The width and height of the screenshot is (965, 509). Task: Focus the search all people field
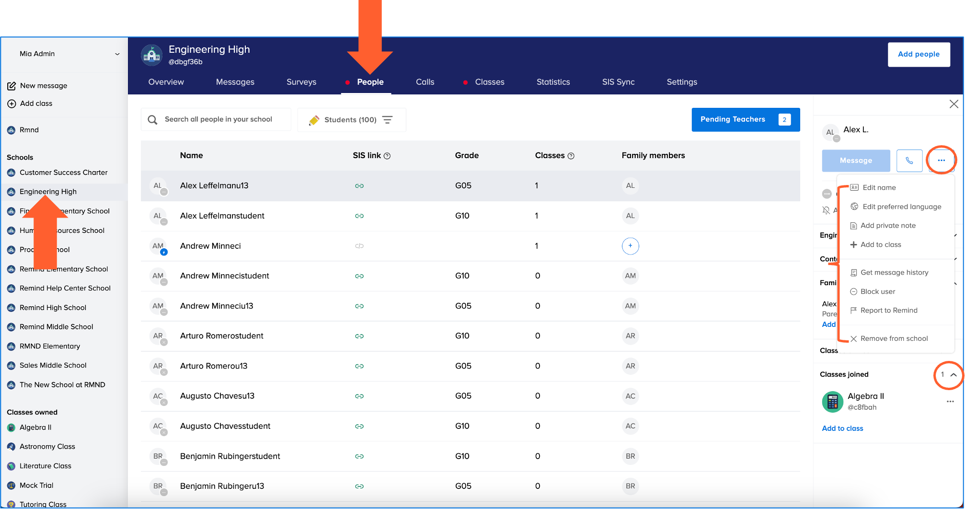(218, 119)
